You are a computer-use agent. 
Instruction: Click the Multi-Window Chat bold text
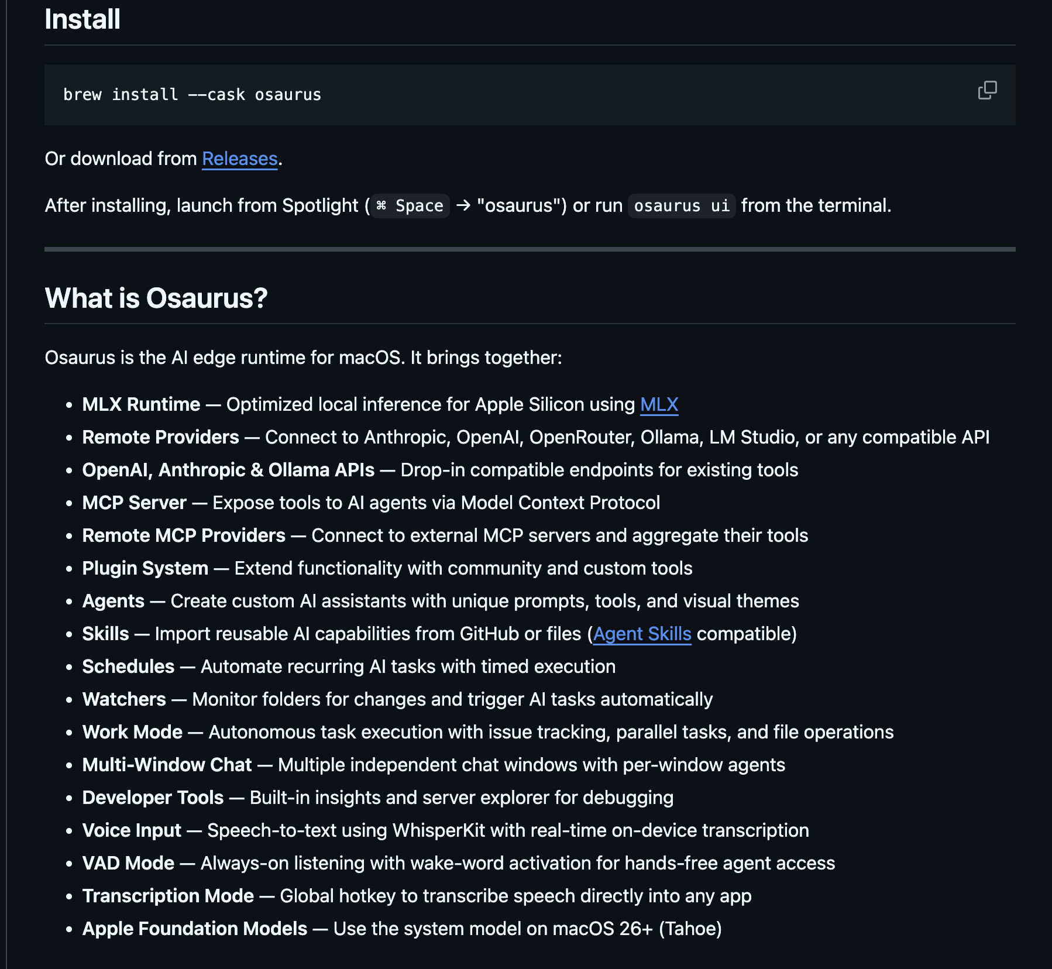point(167,765)
